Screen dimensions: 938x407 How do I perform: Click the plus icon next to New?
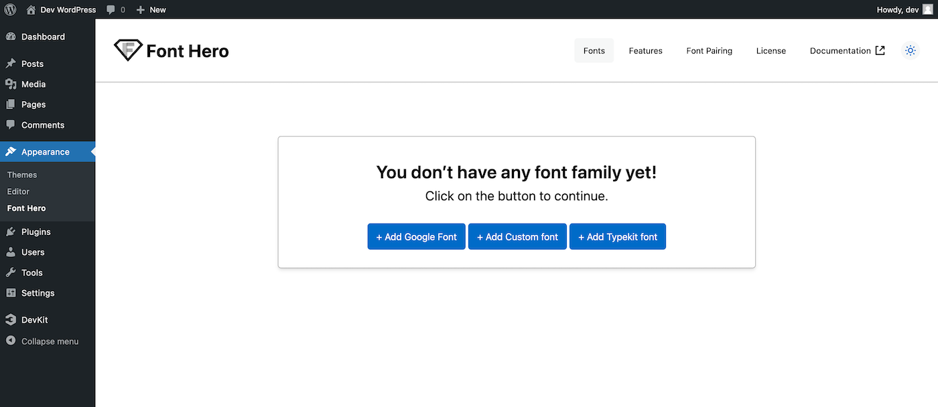pos(140,10)
